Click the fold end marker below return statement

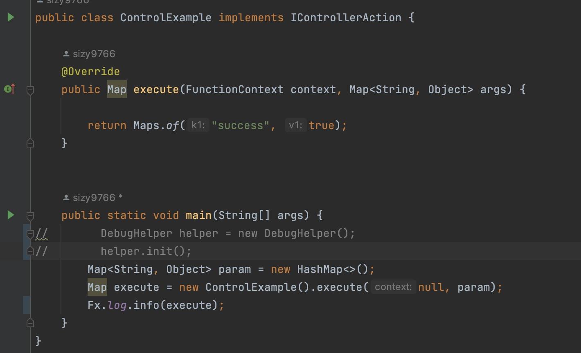(30, 143)
